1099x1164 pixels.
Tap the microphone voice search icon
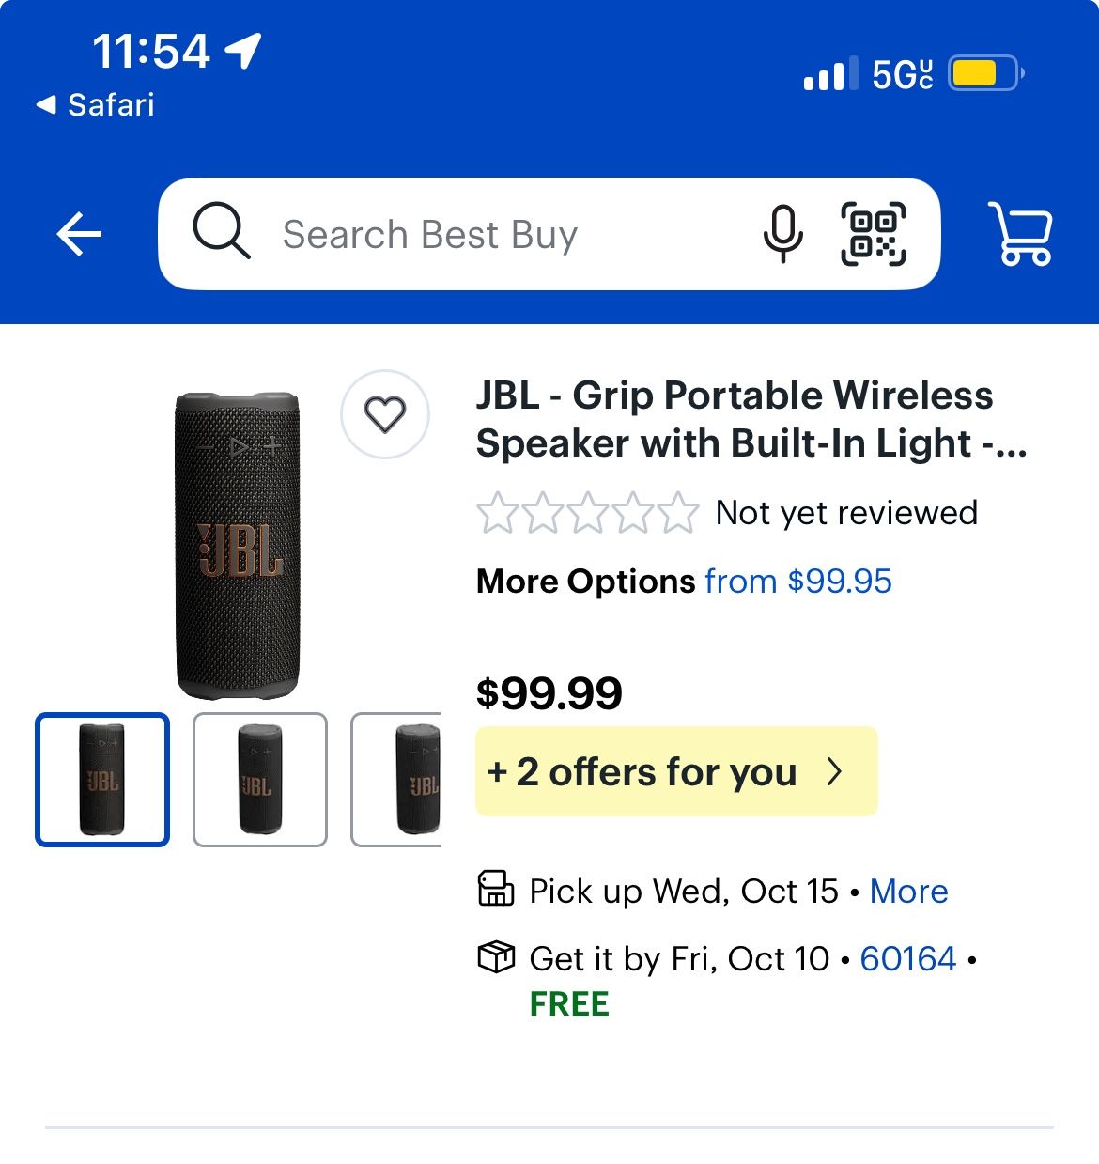[782, 234]
